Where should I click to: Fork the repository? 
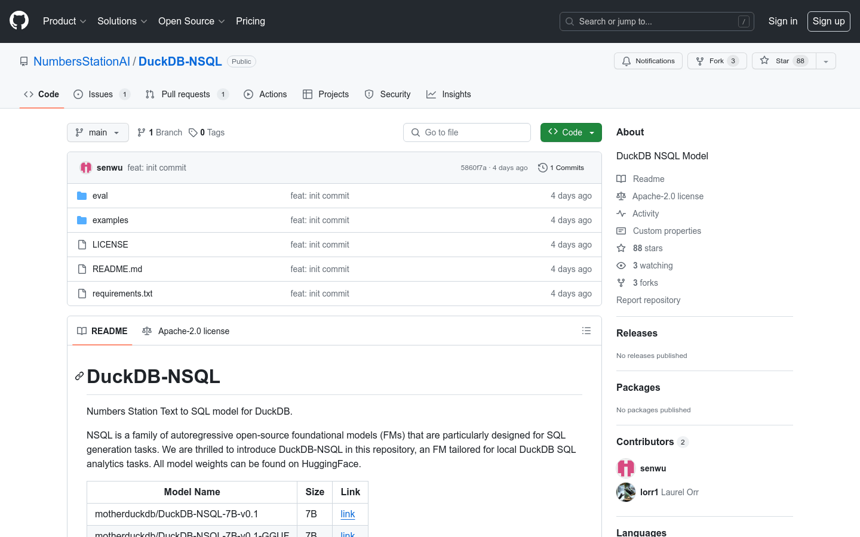717,61
